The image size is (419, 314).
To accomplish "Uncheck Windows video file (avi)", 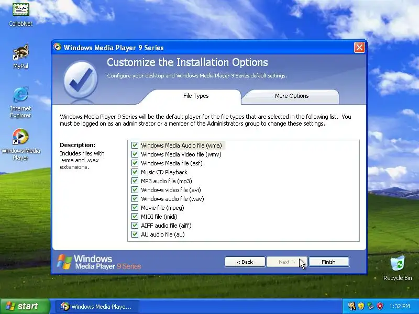I will tap(135, 190).
